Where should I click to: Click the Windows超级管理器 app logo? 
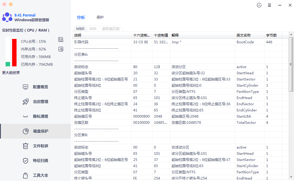(x=7, y=17)
